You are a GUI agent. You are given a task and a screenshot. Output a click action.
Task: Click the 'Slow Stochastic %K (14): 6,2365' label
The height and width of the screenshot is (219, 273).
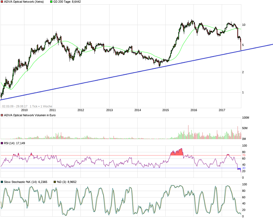[x=26, y=182]
